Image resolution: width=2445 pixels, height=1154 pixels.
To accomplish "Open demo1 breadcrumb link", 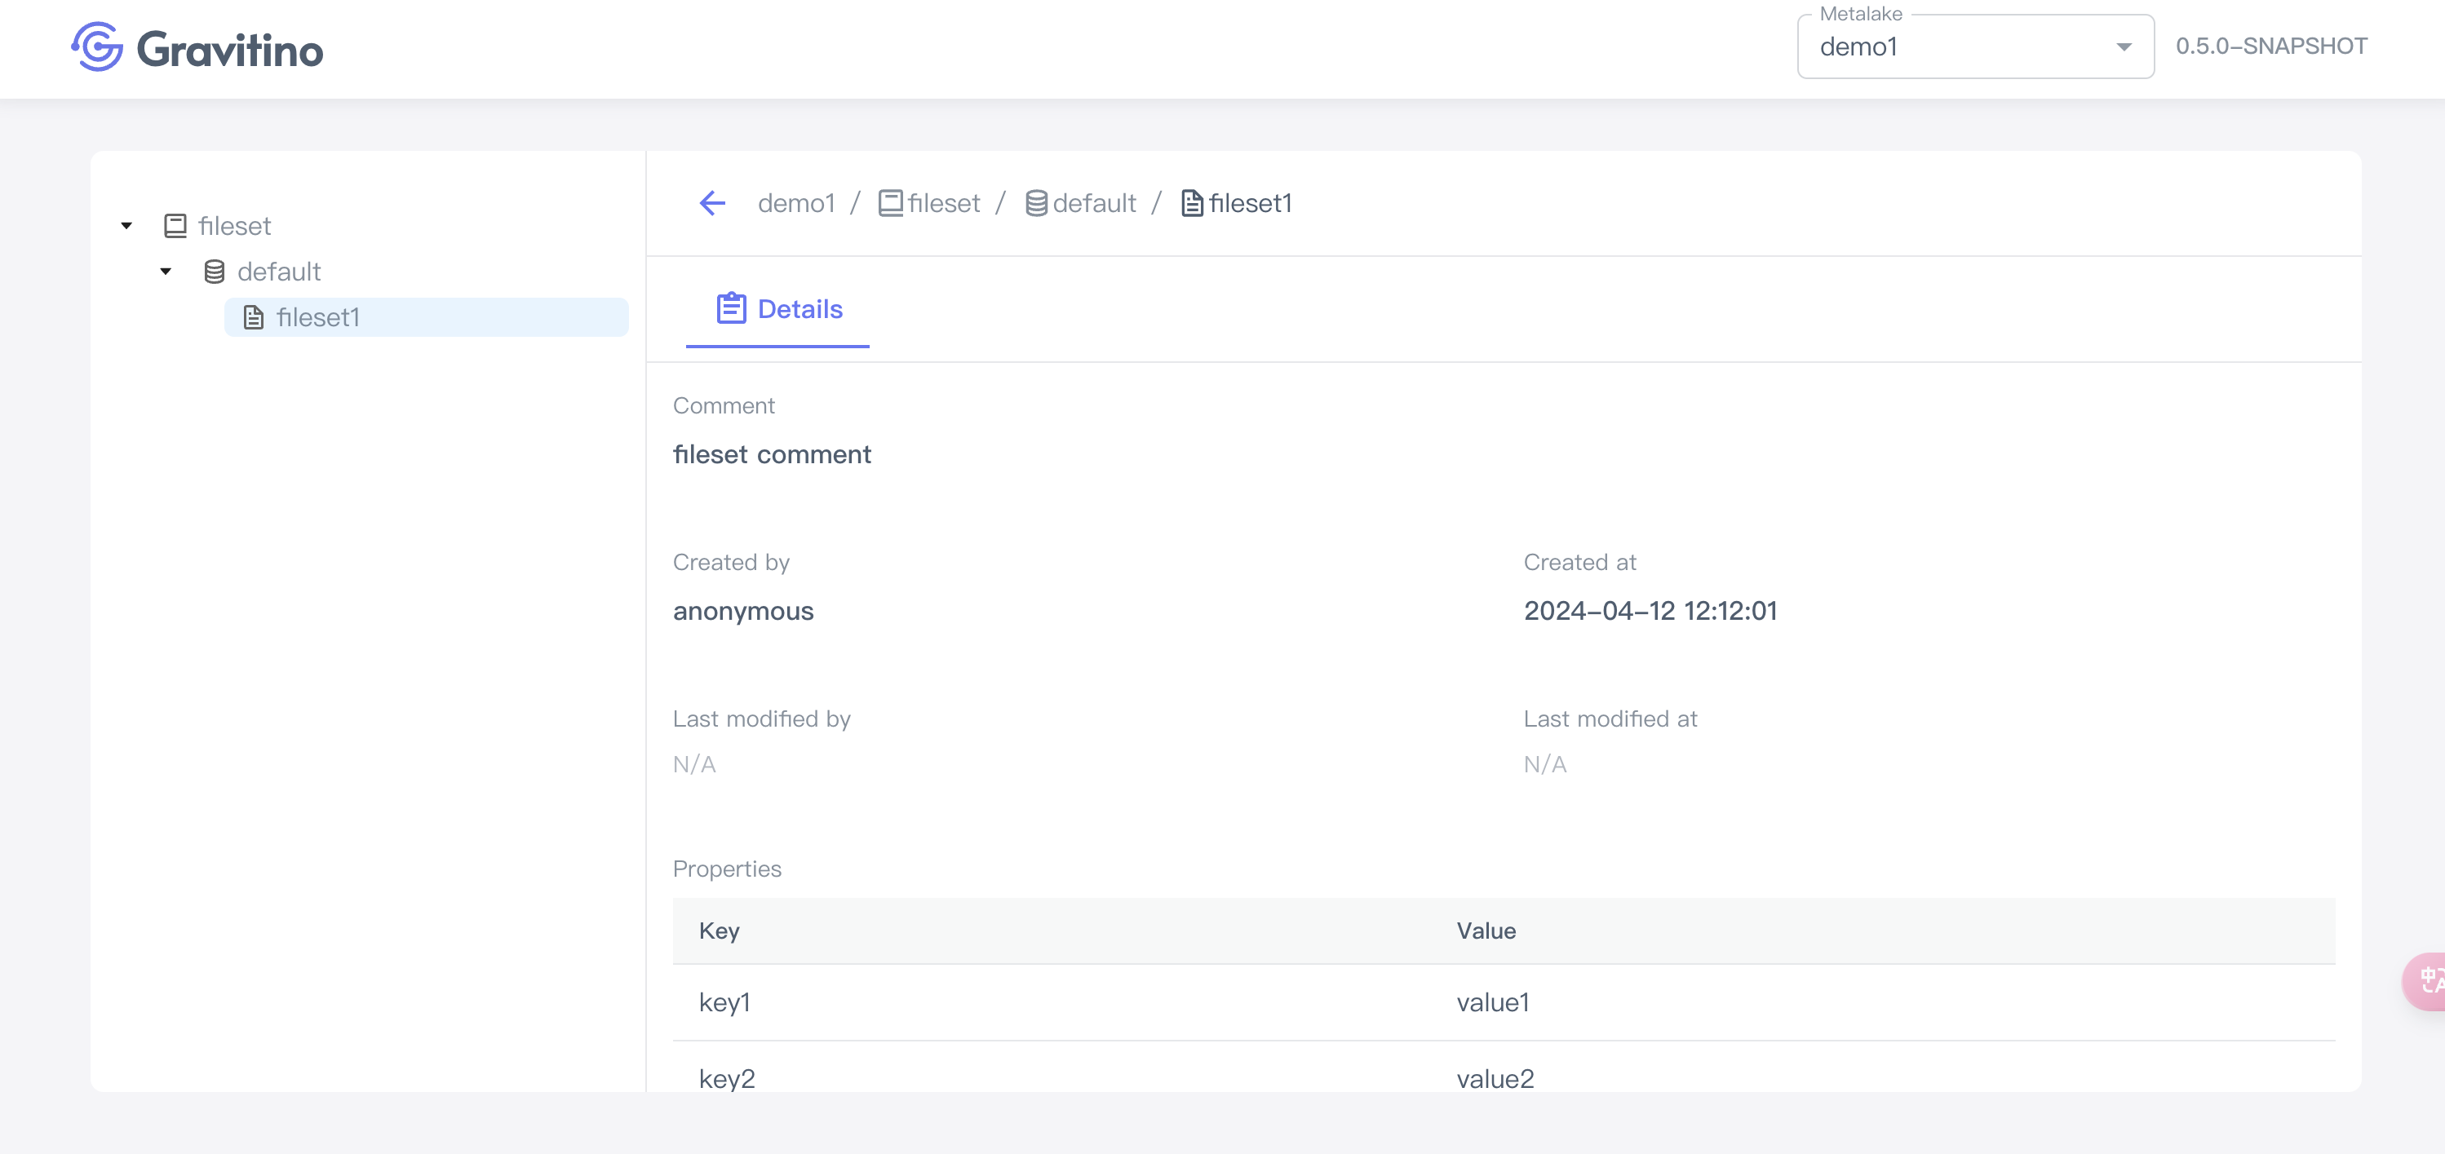I will pyautogui.click(x=796, y=203).
